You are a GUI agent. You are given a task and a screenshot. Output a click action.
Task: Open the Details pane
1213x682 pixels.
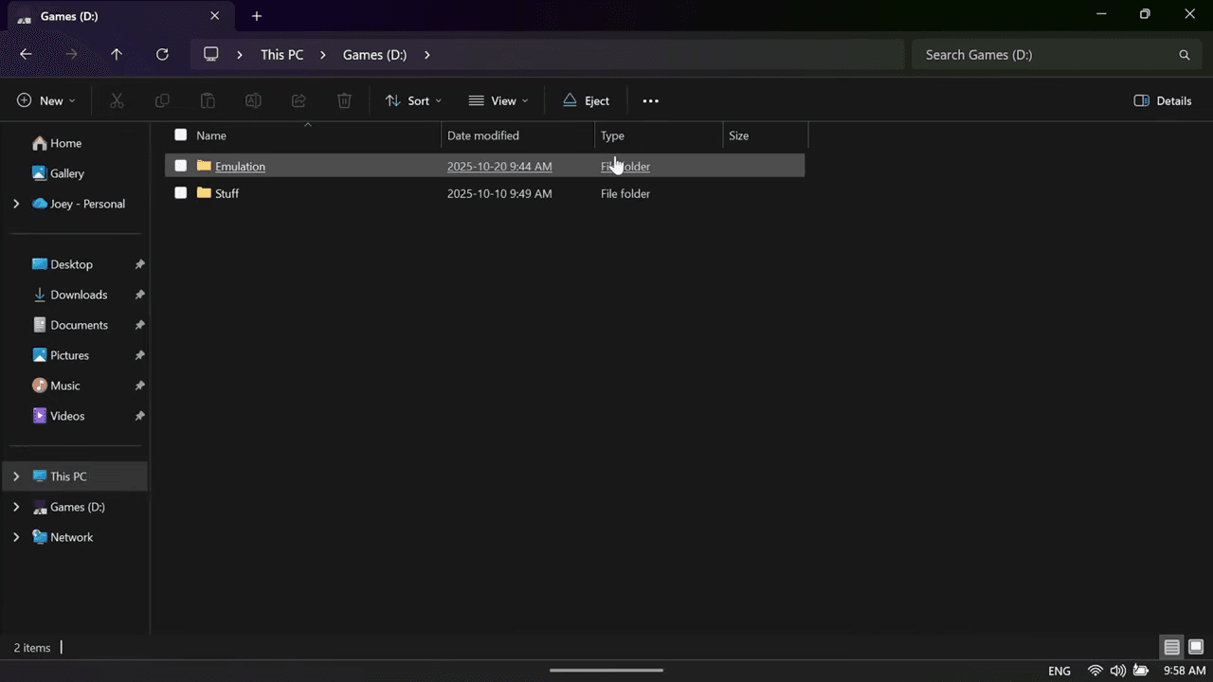(1163, 100)
